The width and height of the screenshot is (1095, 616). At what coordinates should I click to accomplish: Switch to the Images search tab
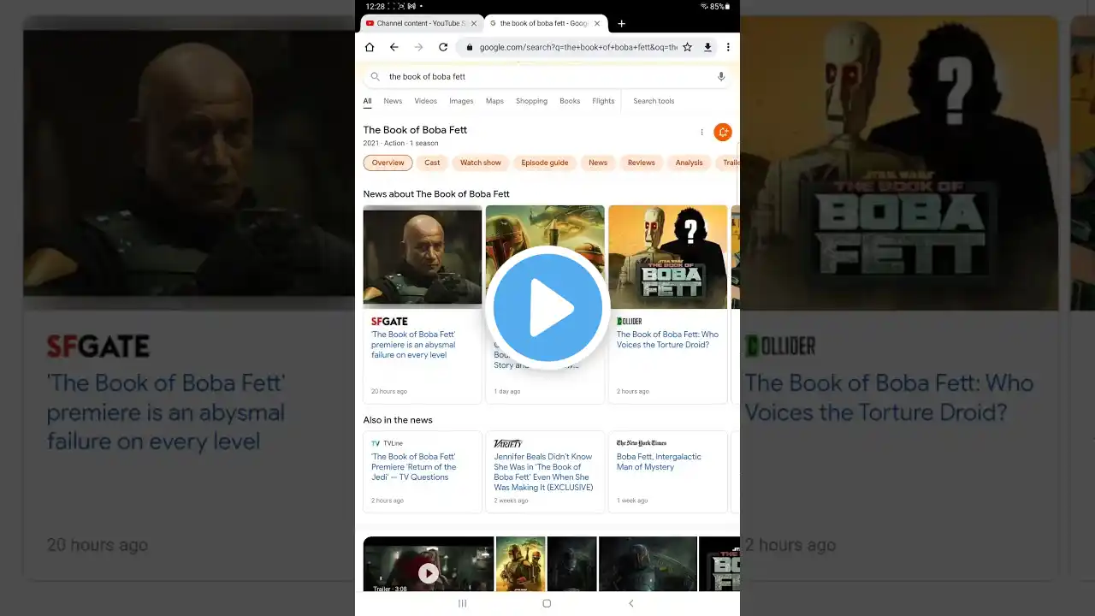[x=461, y=101]
